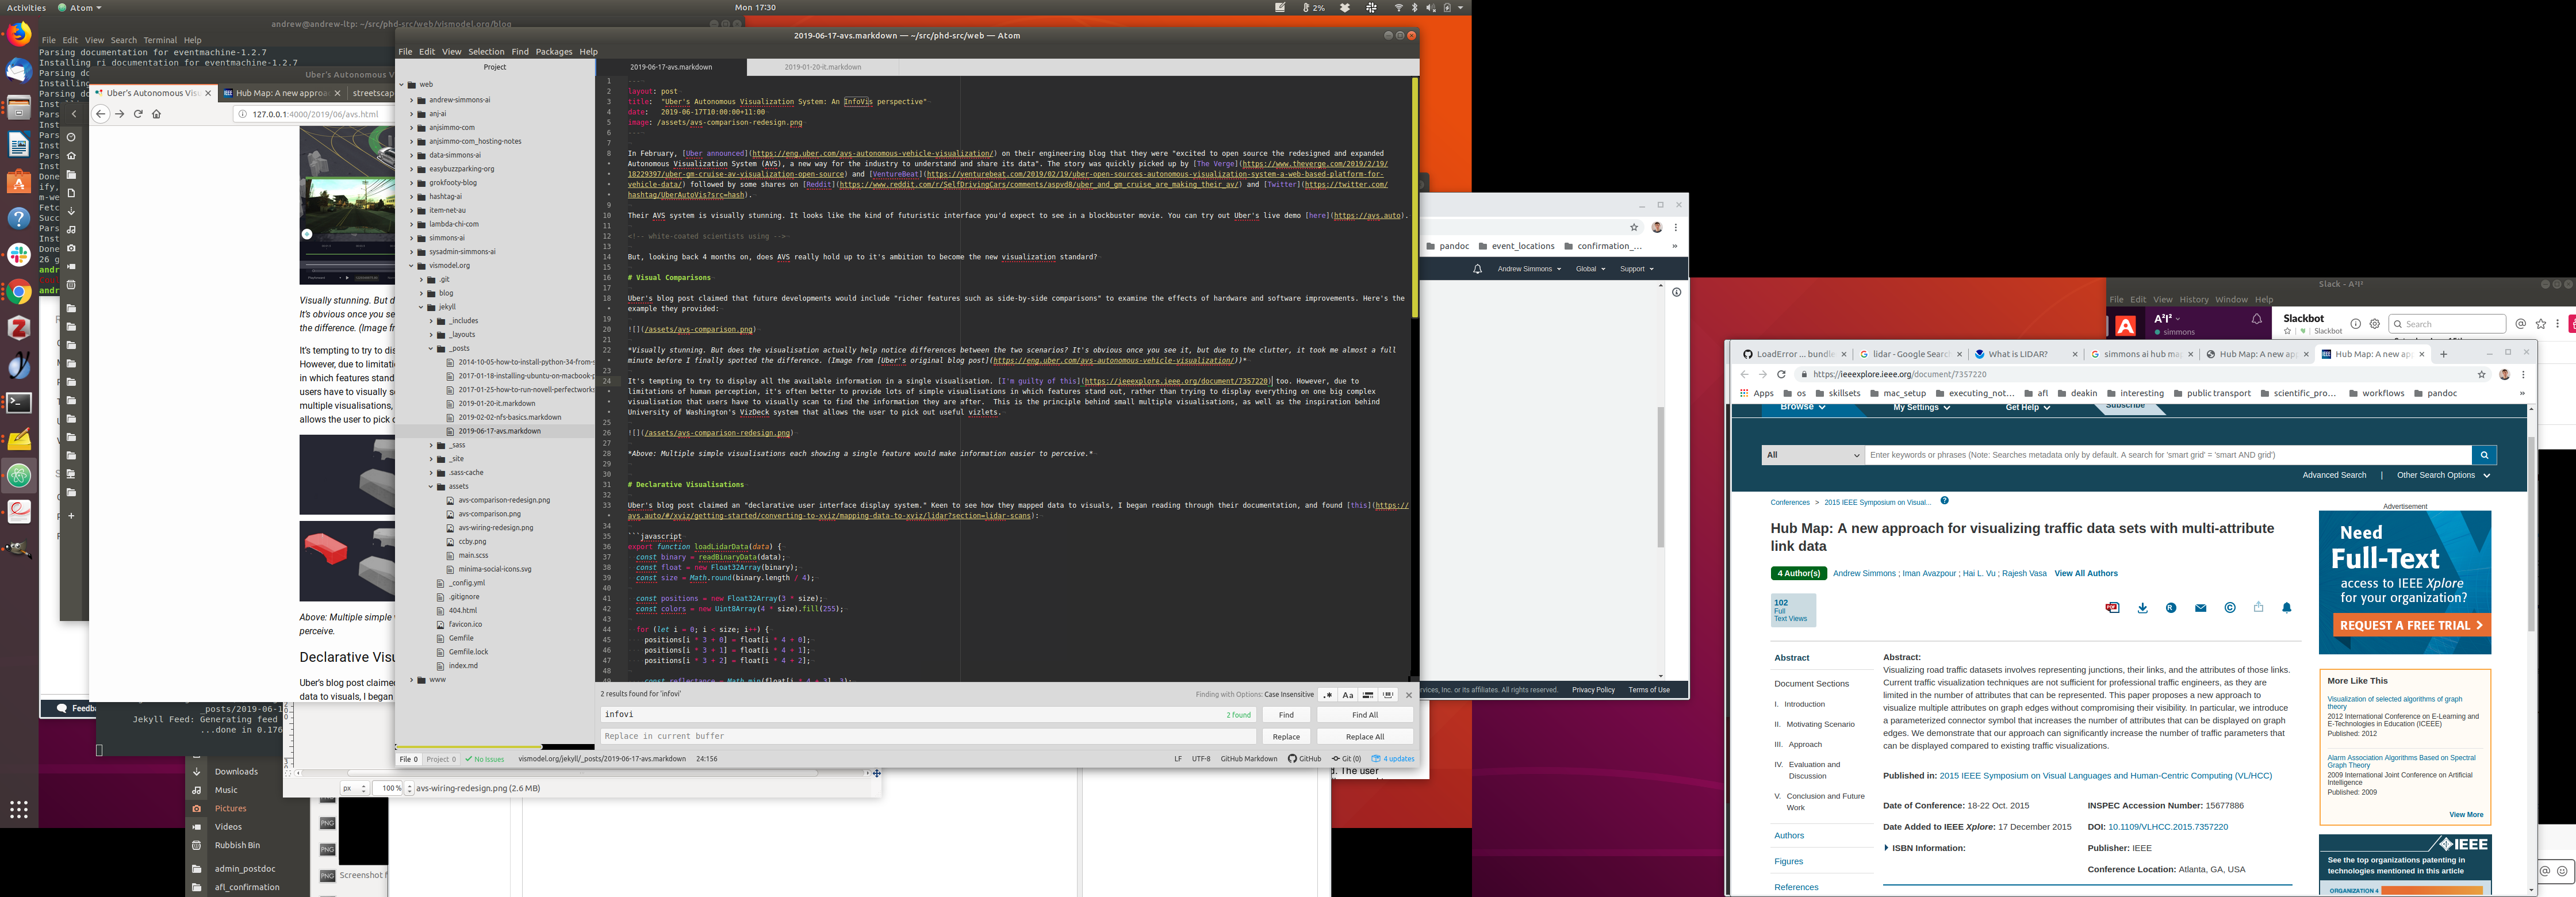Click the download citation arrow icon
Image resolution: width=2576 pixels, height=897 pixels.
(2142, 608)
